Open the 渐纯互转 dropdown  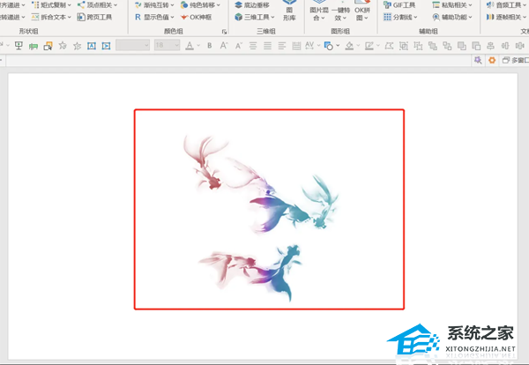pos(154,5)
